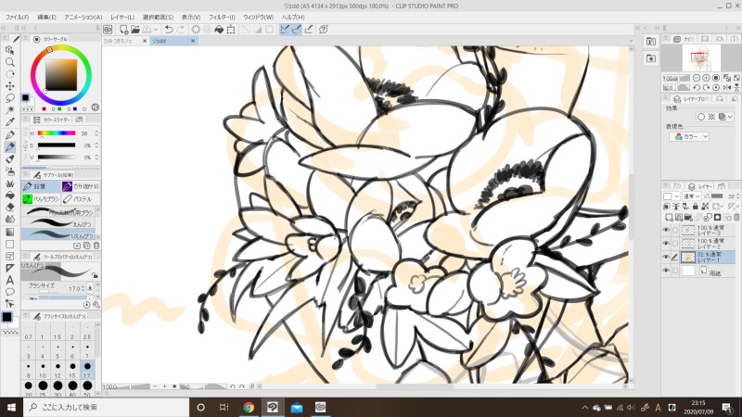Image resolution: width=742 pixels, height=417 pixels.
Task: Select the ガサ brush sub tool group
Action: tap(81, 186)
